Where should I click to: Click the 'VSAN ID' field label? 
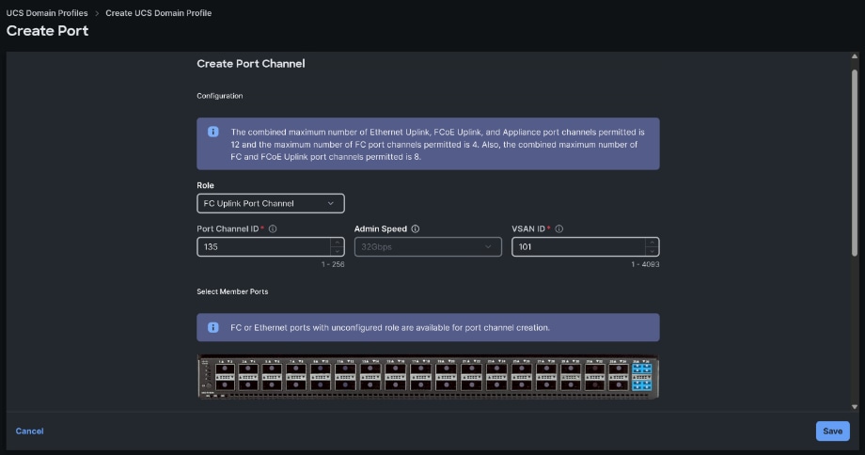pos(528,228)
